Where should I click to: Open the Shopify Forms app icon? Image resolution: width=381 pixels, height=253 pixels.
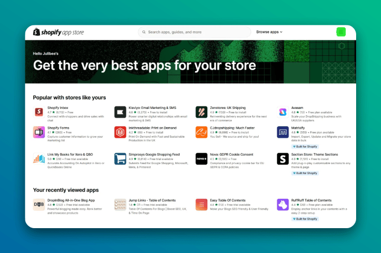click(39, 132)
